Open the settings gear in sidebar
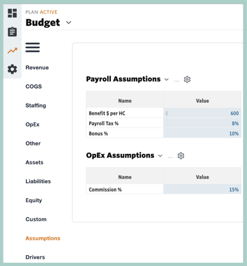Viewport: 247px width, 266px height. click(x=12, y=69)
